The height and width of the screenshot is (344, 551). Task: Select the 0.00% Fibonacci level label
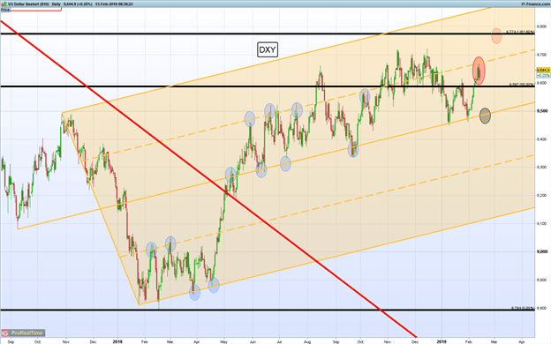pos(523,308)
